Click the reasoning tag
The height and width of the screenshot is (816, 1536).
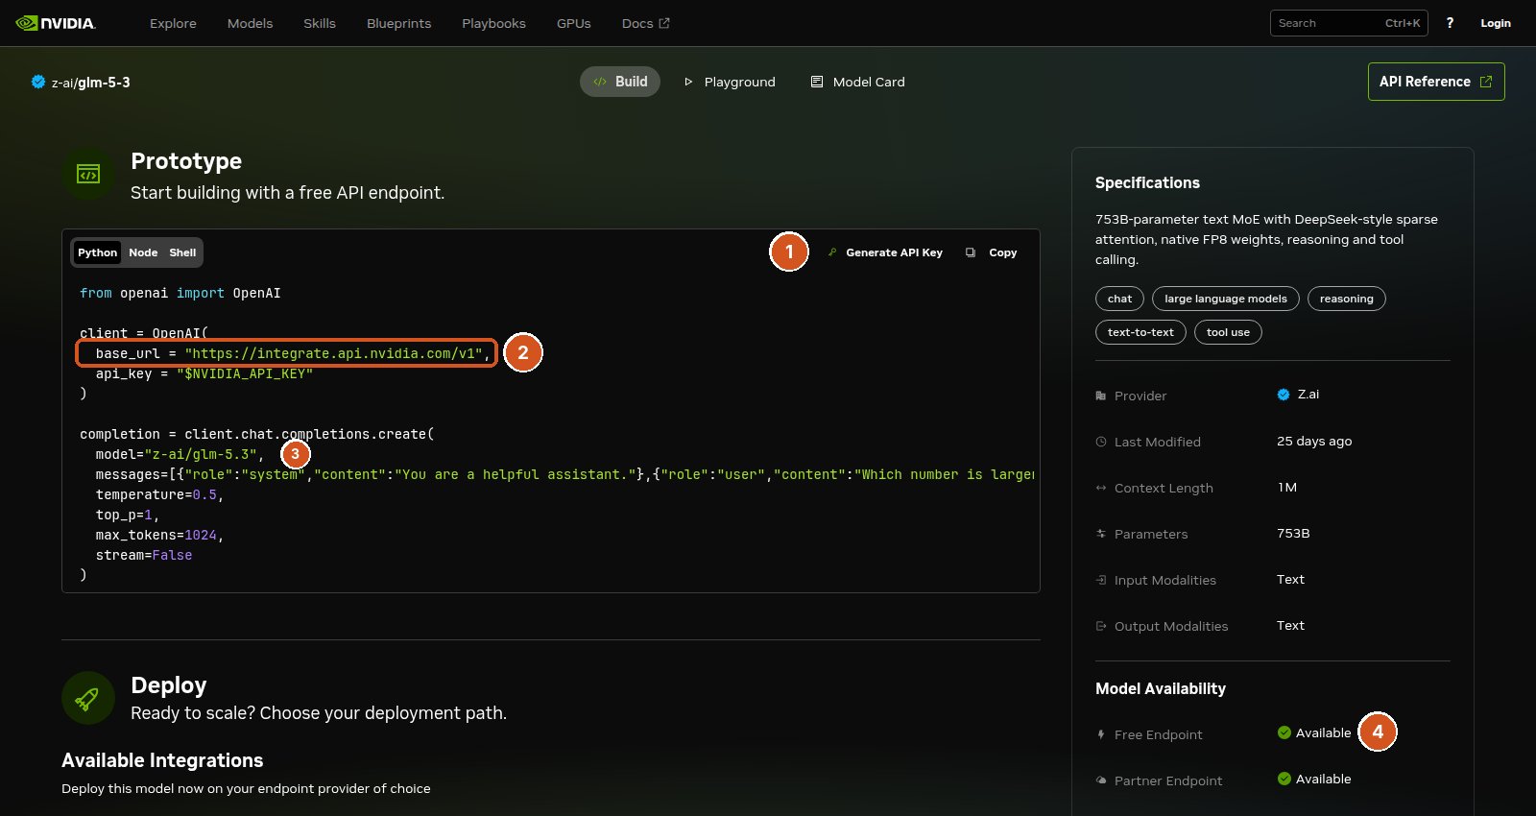coord(1347,299)
